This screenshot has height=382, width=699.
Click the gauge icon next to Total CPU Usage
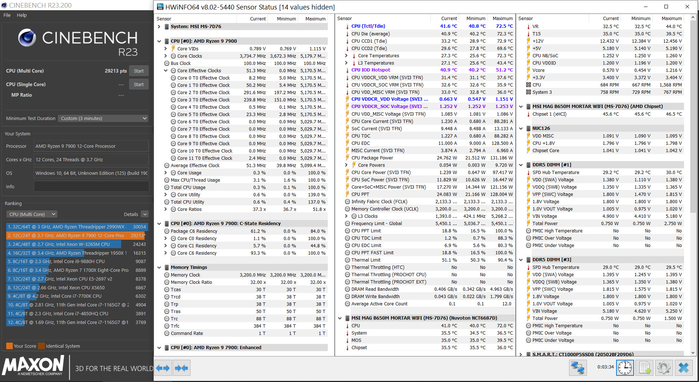[167, 187]
